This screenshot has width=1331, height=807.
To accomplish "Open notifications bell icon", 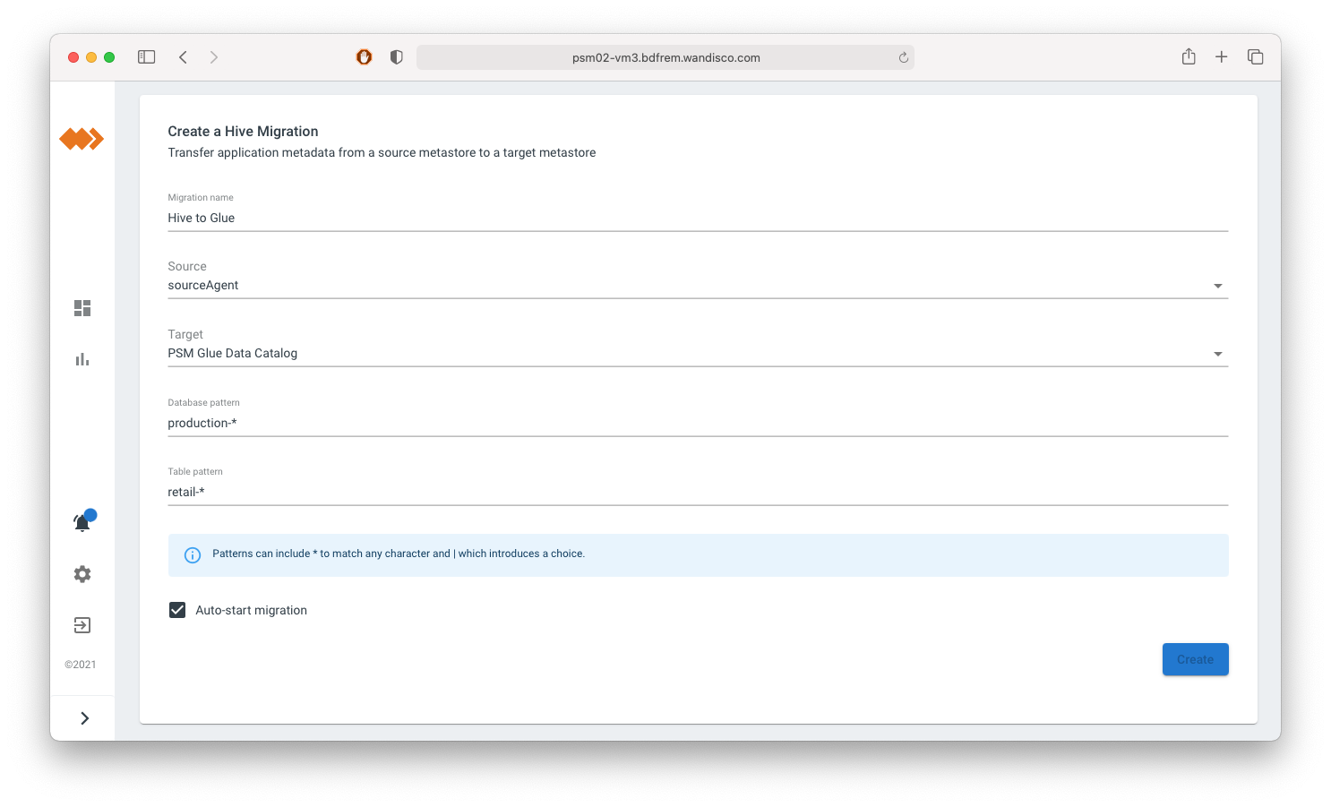I will tap(82, 523).
